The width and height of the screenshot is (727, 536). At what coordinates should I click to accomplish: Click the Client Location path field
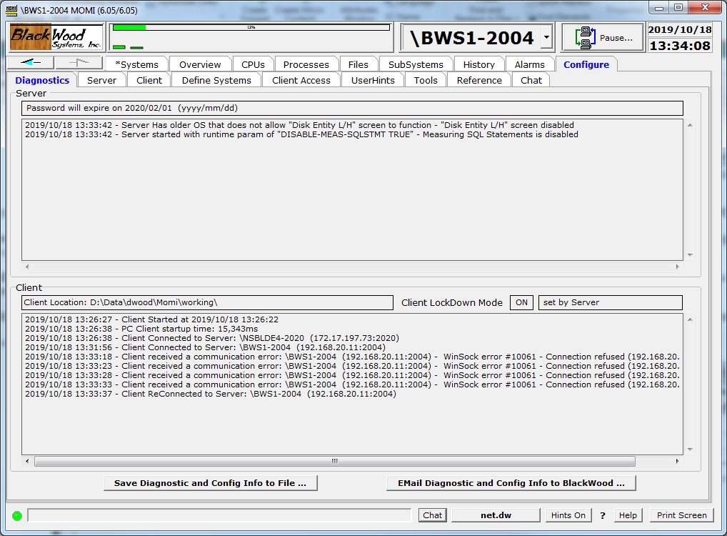click(207, 302)
